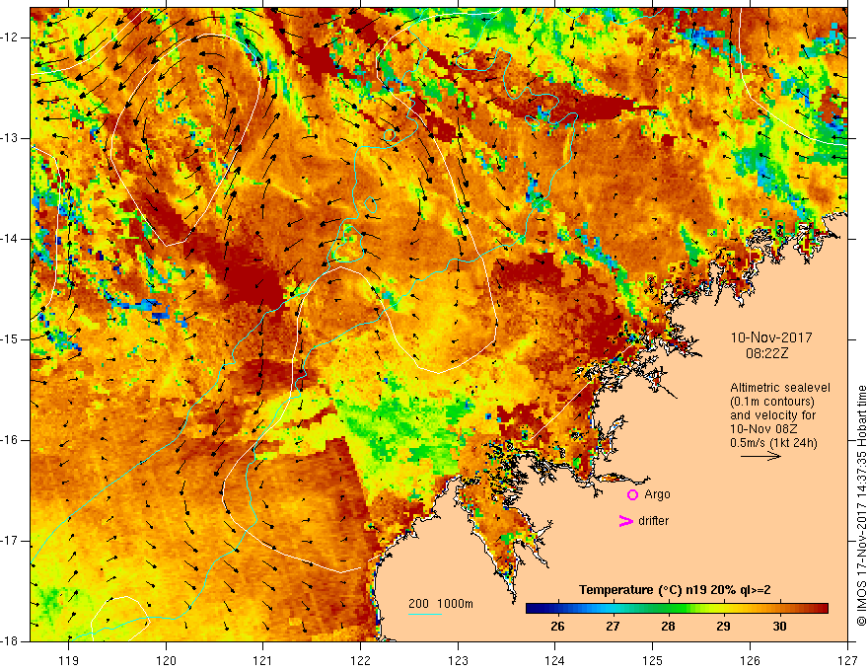The height and width of the screenshot is (671, 868).
Task: Click latitude axis label '-15'
Action: click(x=10, y=339)
